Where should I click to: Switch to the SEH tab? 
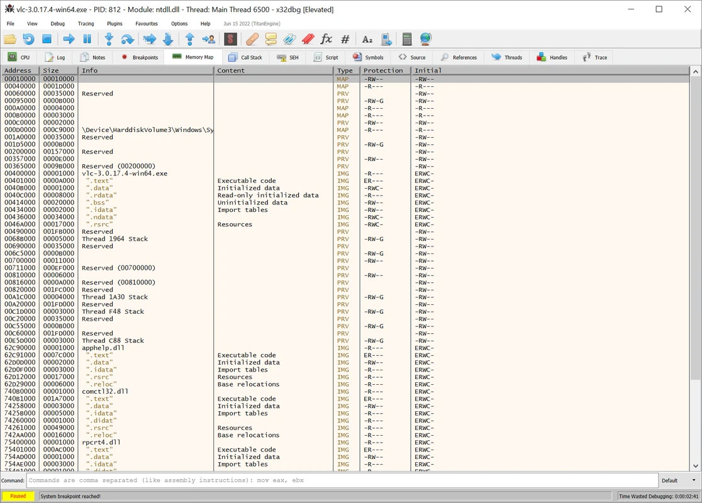click(288, 57)
